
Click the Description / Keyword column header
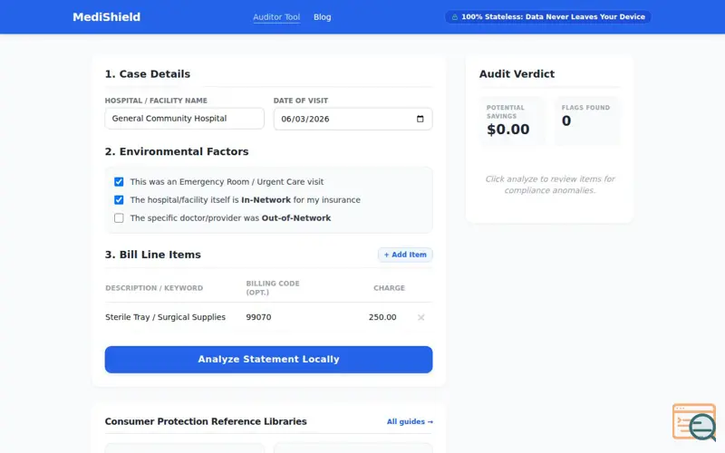[x=154, y=287]
